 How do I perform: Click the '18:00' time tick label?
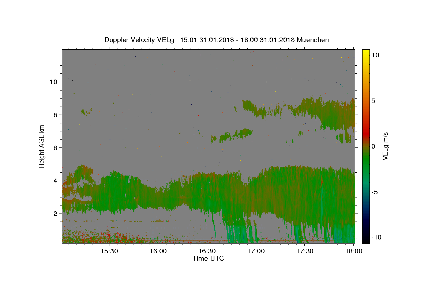[x=353, y=251]
